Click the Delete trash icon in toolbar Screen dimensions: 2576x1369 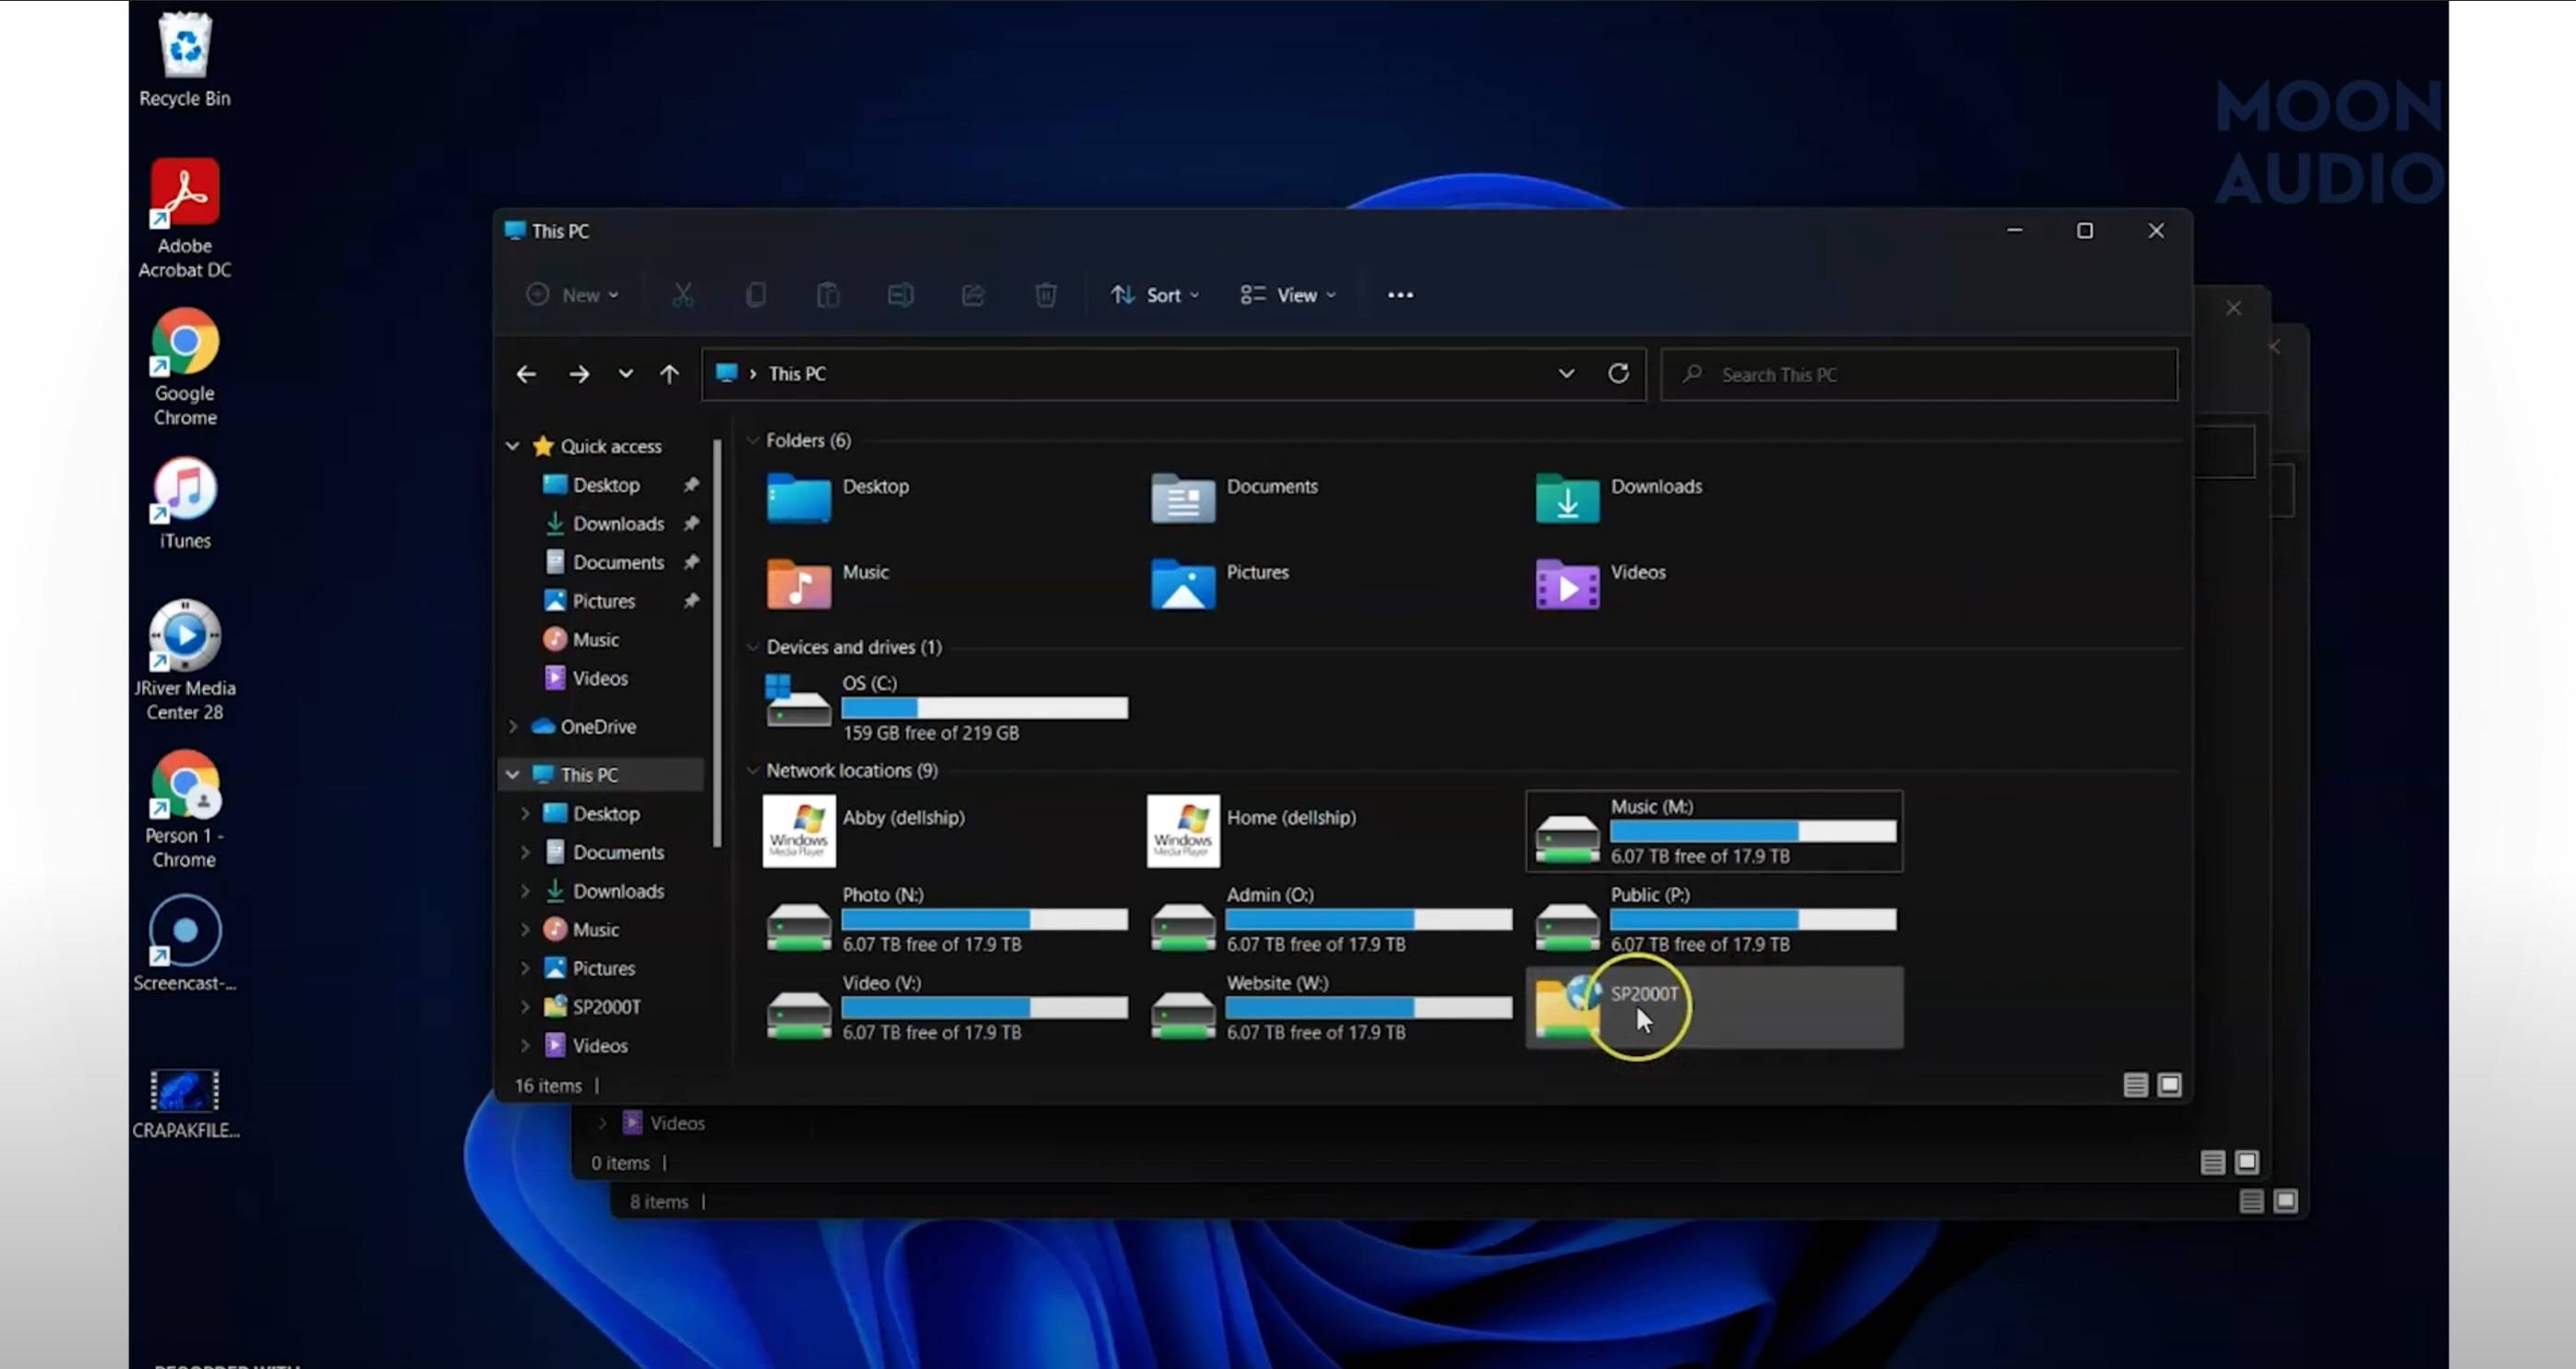[x=1045, y=295]
